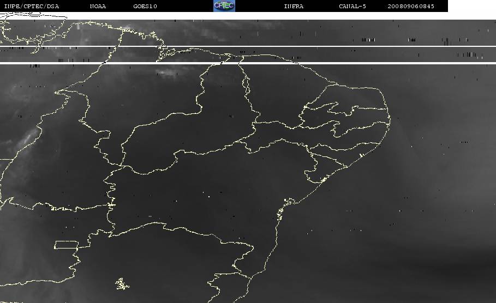Click the INFRA label in the header
This screenshot has width=496, height=303.
click(294, 7)
